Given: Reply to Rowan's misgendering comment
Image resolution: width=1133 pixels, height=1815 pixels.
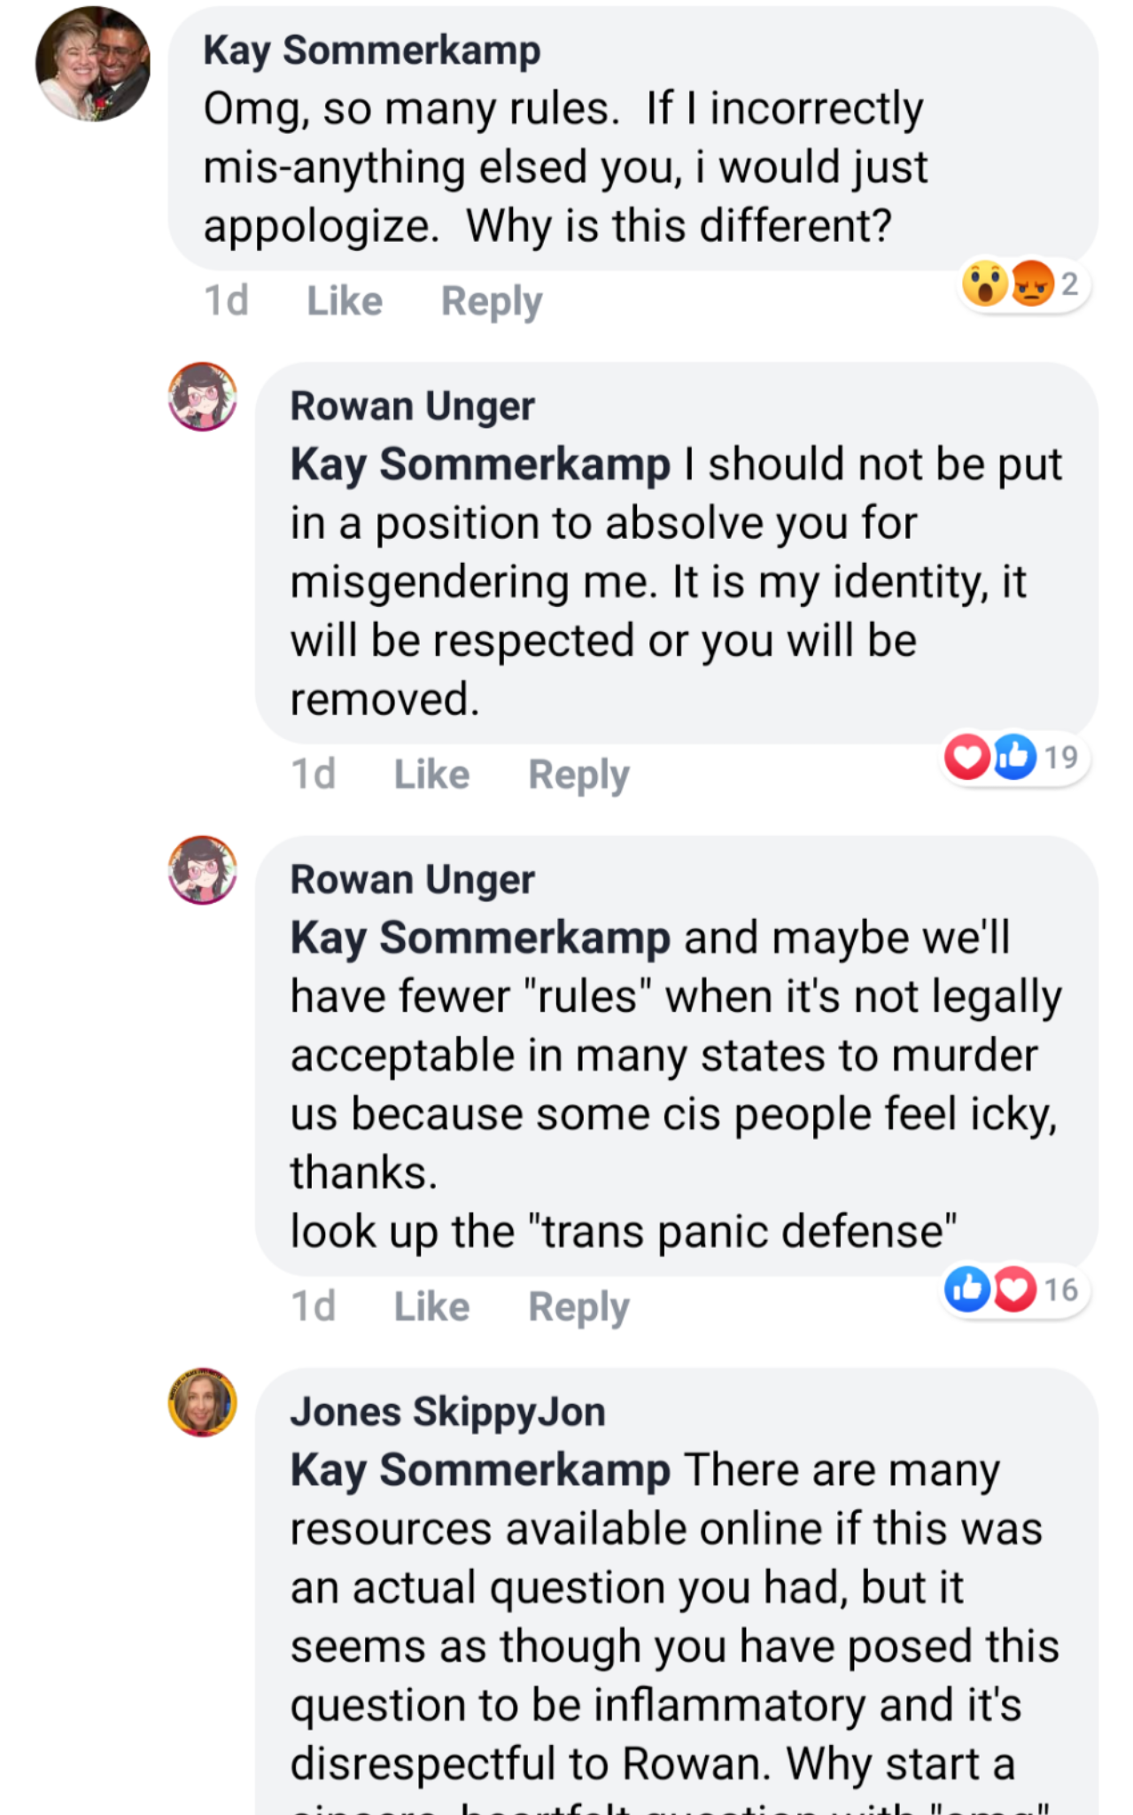Looking at the screenshot, I should click(x=578, y=775).
